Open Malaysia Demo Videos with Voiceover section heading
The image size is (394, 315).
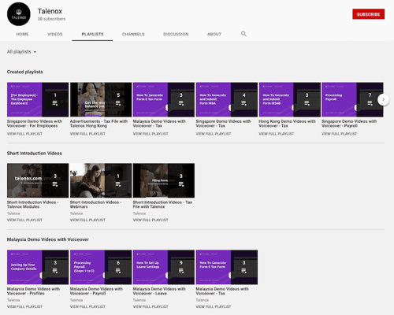(48, 239)
